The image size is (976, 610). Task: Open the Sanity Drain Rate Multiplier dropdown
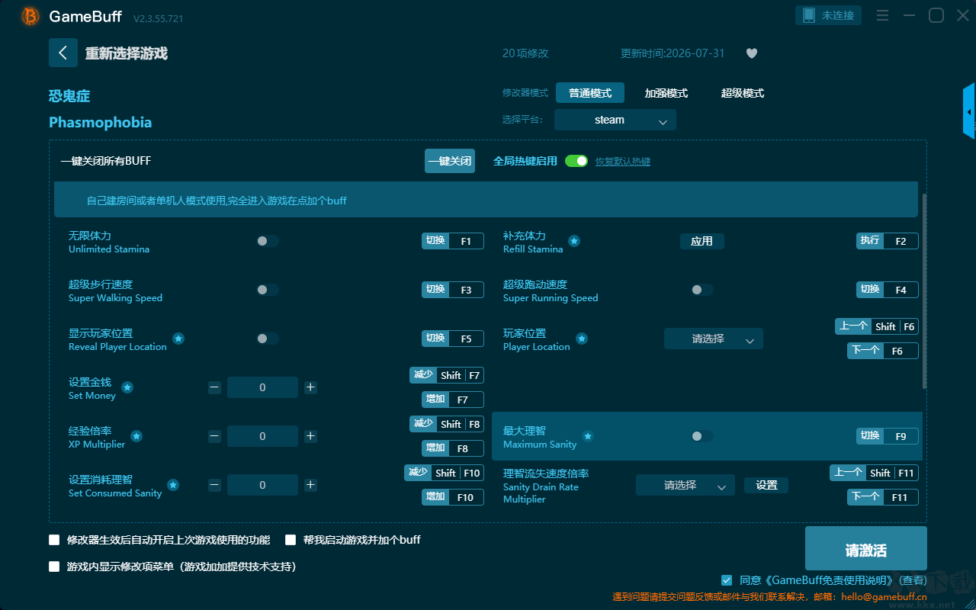(x=685, y=485)
